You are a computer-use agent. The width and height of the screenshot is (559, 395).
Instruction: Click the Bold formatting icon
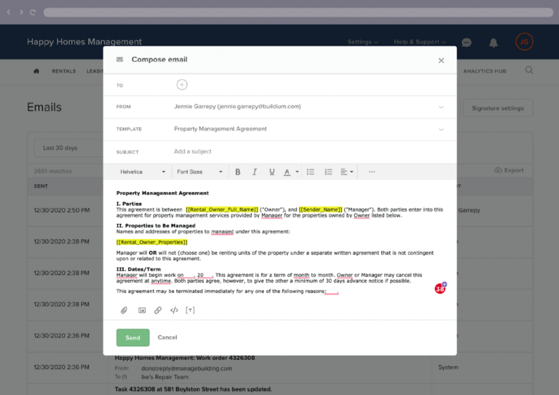click(238, 172)
